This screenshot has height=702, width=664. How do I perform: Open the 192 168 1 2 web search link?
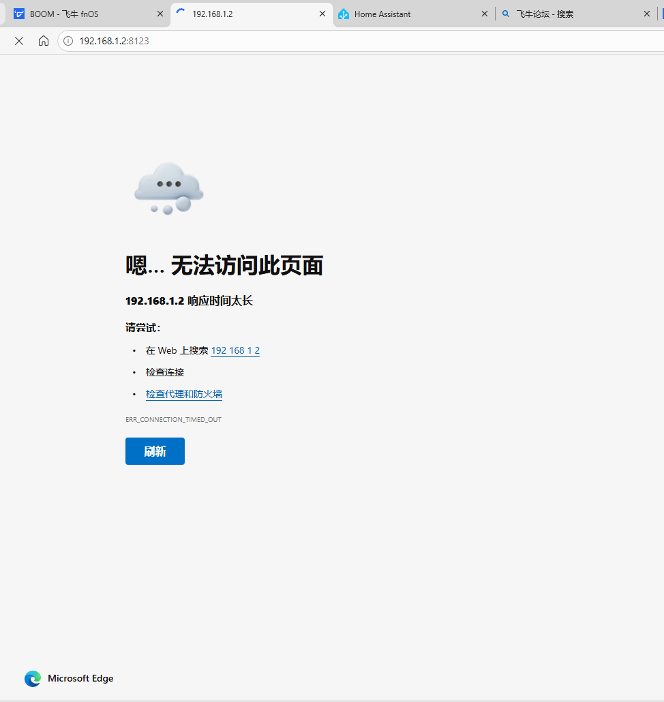(235, 350)
